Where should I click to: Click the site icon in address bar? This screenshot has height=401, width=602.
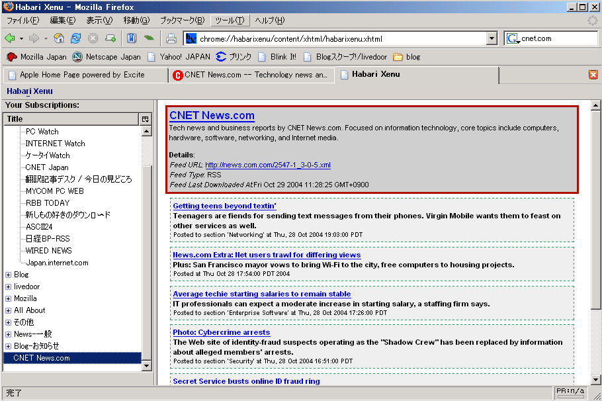191,38
